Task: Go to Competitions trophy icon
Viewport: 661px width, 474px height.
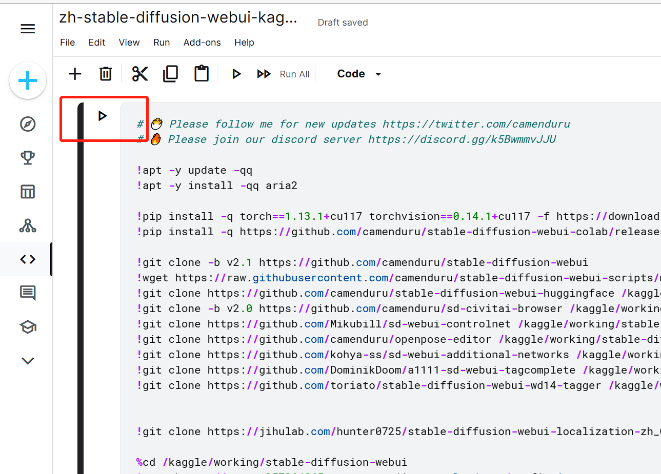Action: point(28,158)
